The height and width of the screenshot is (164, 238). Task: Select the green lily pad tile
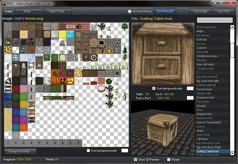[109, 81]
